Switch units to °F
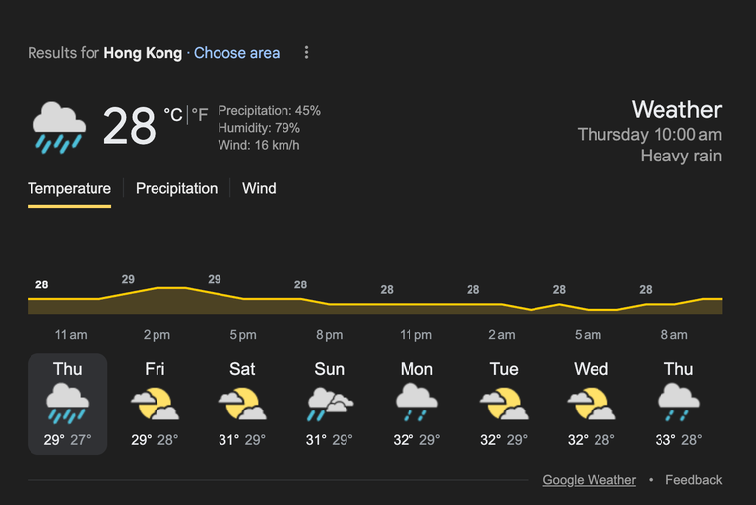756x505 pixels. pos(200,115)
